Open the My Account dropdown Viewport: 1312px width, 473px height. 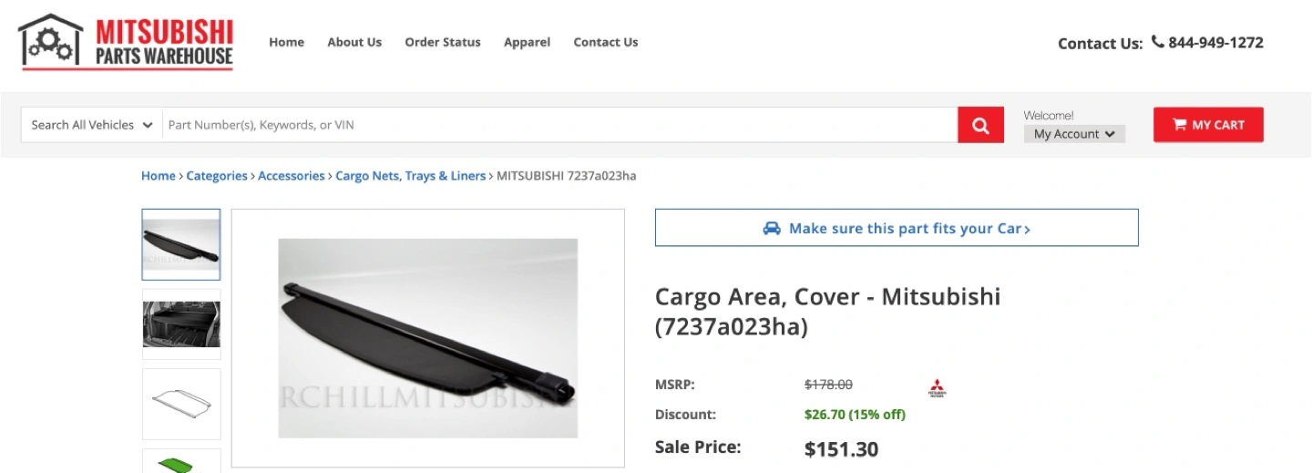point(1074,134)
